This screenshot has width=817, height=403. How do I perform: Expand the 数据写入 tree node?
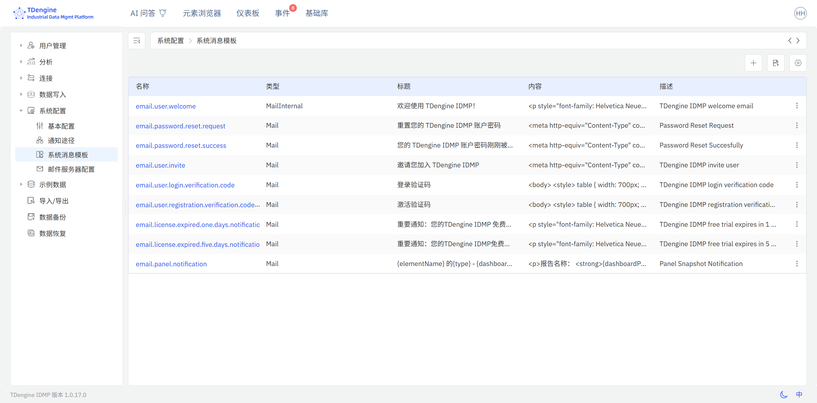click(21, 94)
